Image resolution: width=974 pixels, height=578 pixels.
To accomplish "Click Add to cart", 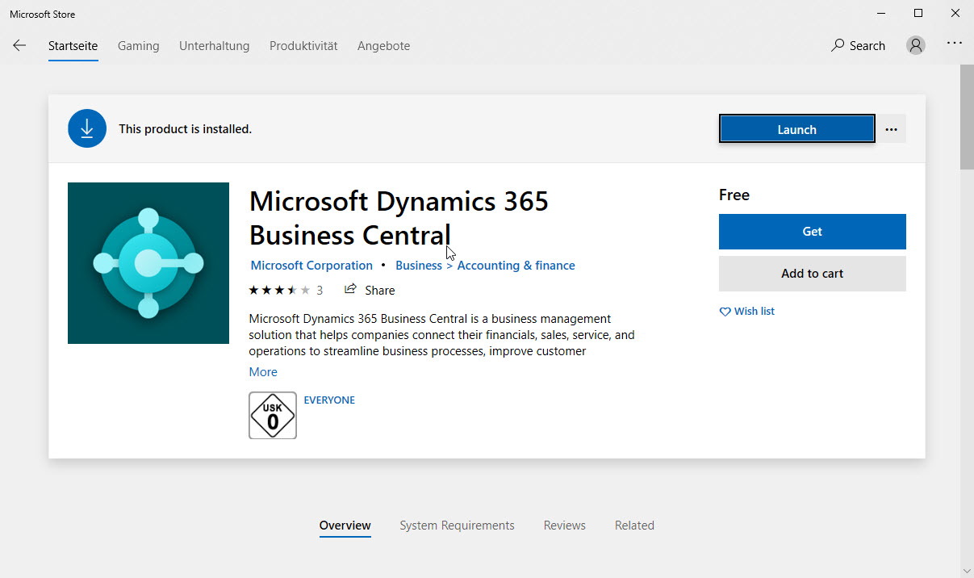I will coord(811,273).
